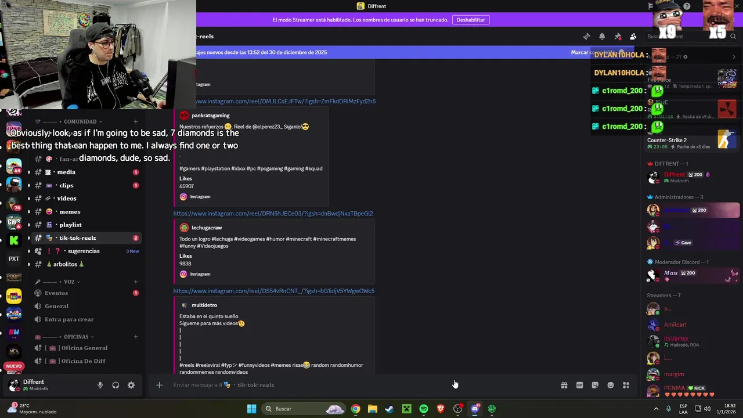Open the memes channel
This screenshot has width=743, height=418.
click(86, 212)
